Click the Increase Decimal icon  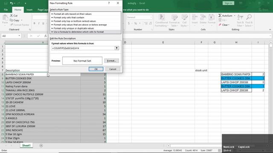pos(146,23)
